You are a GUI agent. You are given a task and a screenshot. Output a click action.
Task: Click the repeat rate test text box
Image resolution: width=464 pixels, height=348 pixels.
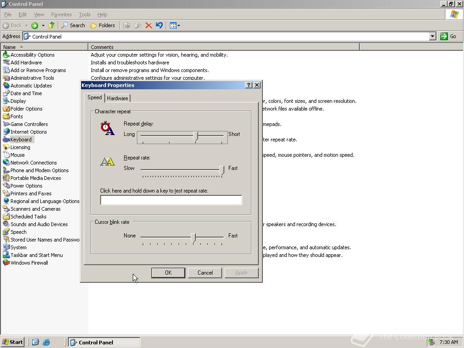tap(171, 200)
